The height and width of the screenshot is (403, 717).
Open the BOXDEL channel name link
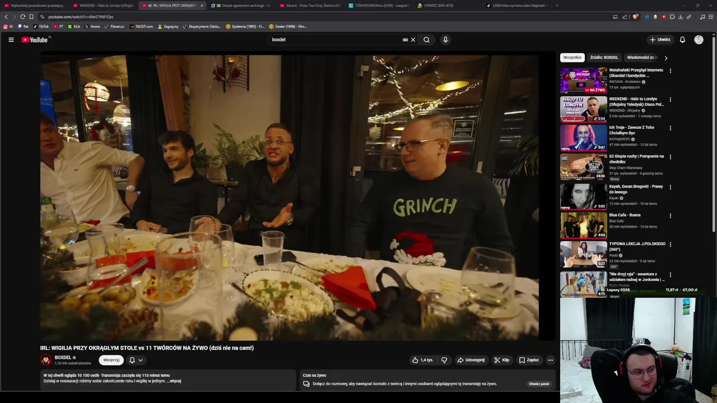click(63, 358)
